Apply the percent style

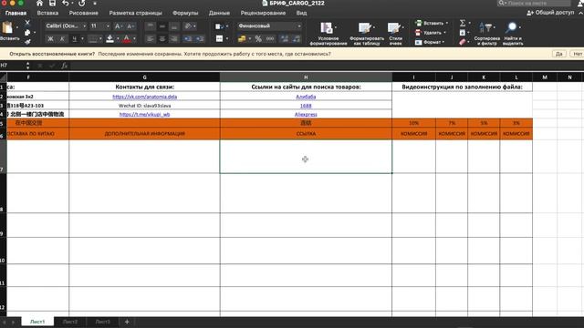pos(258,38)
